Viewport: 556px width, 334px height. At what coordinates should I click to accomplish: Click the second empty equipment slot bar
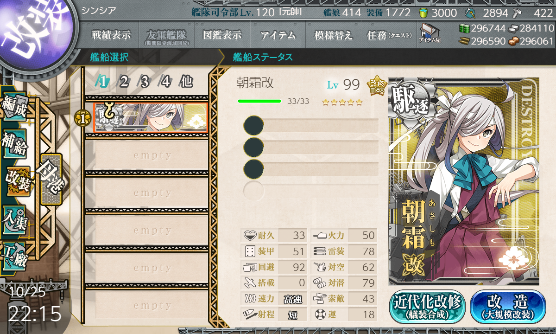tap(311, 147)
